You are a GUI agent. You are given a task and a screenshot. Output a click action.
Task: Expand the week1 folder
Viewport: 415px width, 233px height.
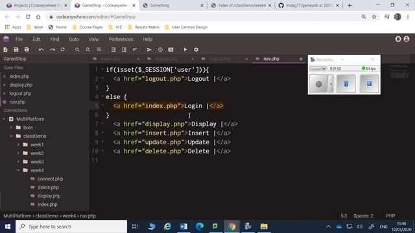18,144
